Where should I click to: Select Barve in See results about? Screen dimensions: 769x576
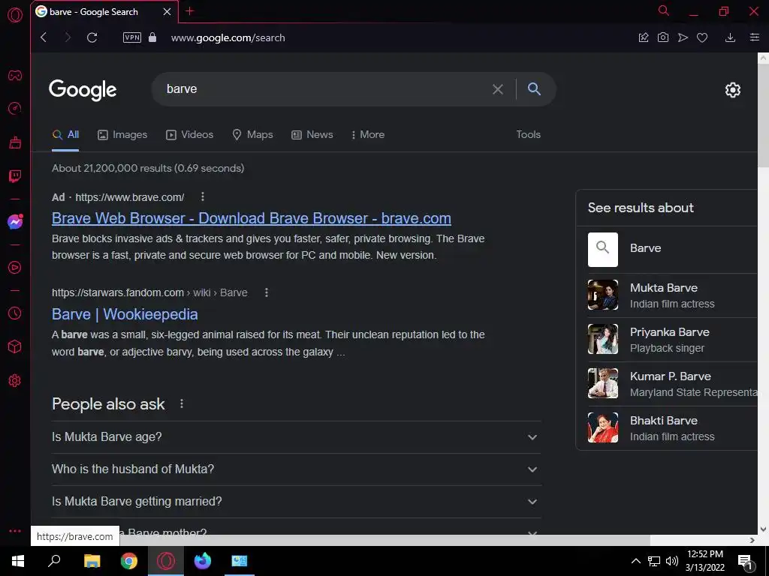pyautogui.click(x=672, y=249)
